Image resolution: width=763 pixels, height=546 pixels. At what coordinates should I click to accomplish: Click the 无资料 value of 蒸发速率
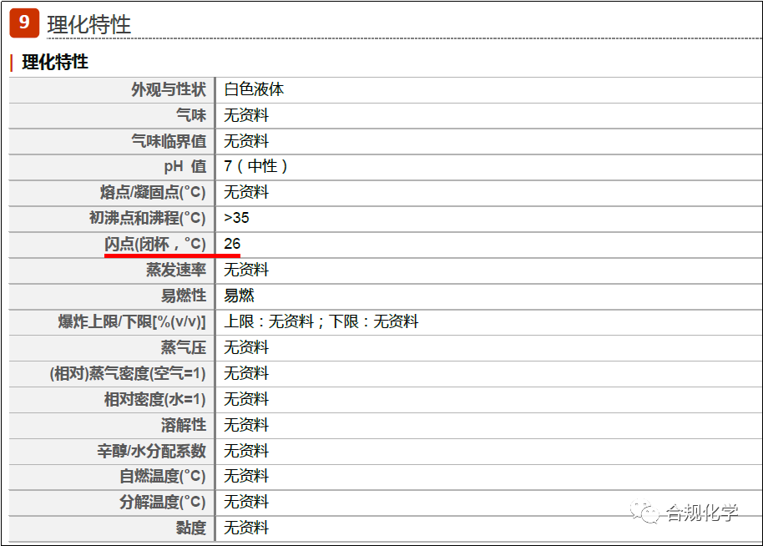click(246, 270)
